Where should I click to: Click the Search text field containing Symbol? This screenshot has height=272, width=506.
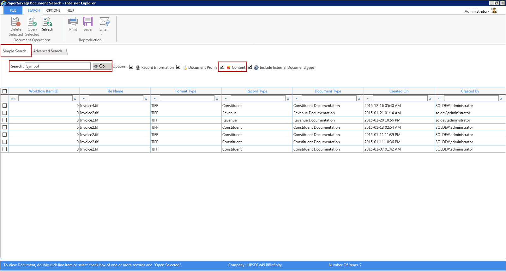click(x=58, y=66)
